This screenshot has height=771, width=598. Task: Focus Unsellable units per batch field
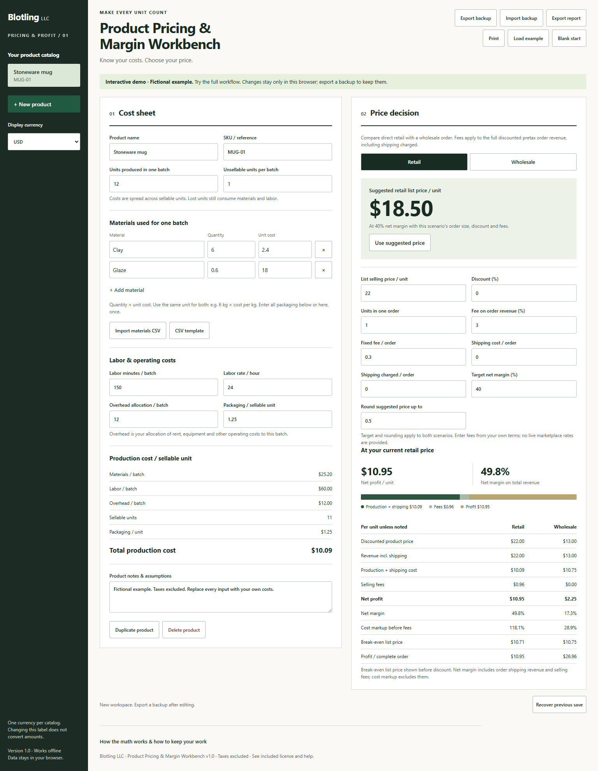278,184
